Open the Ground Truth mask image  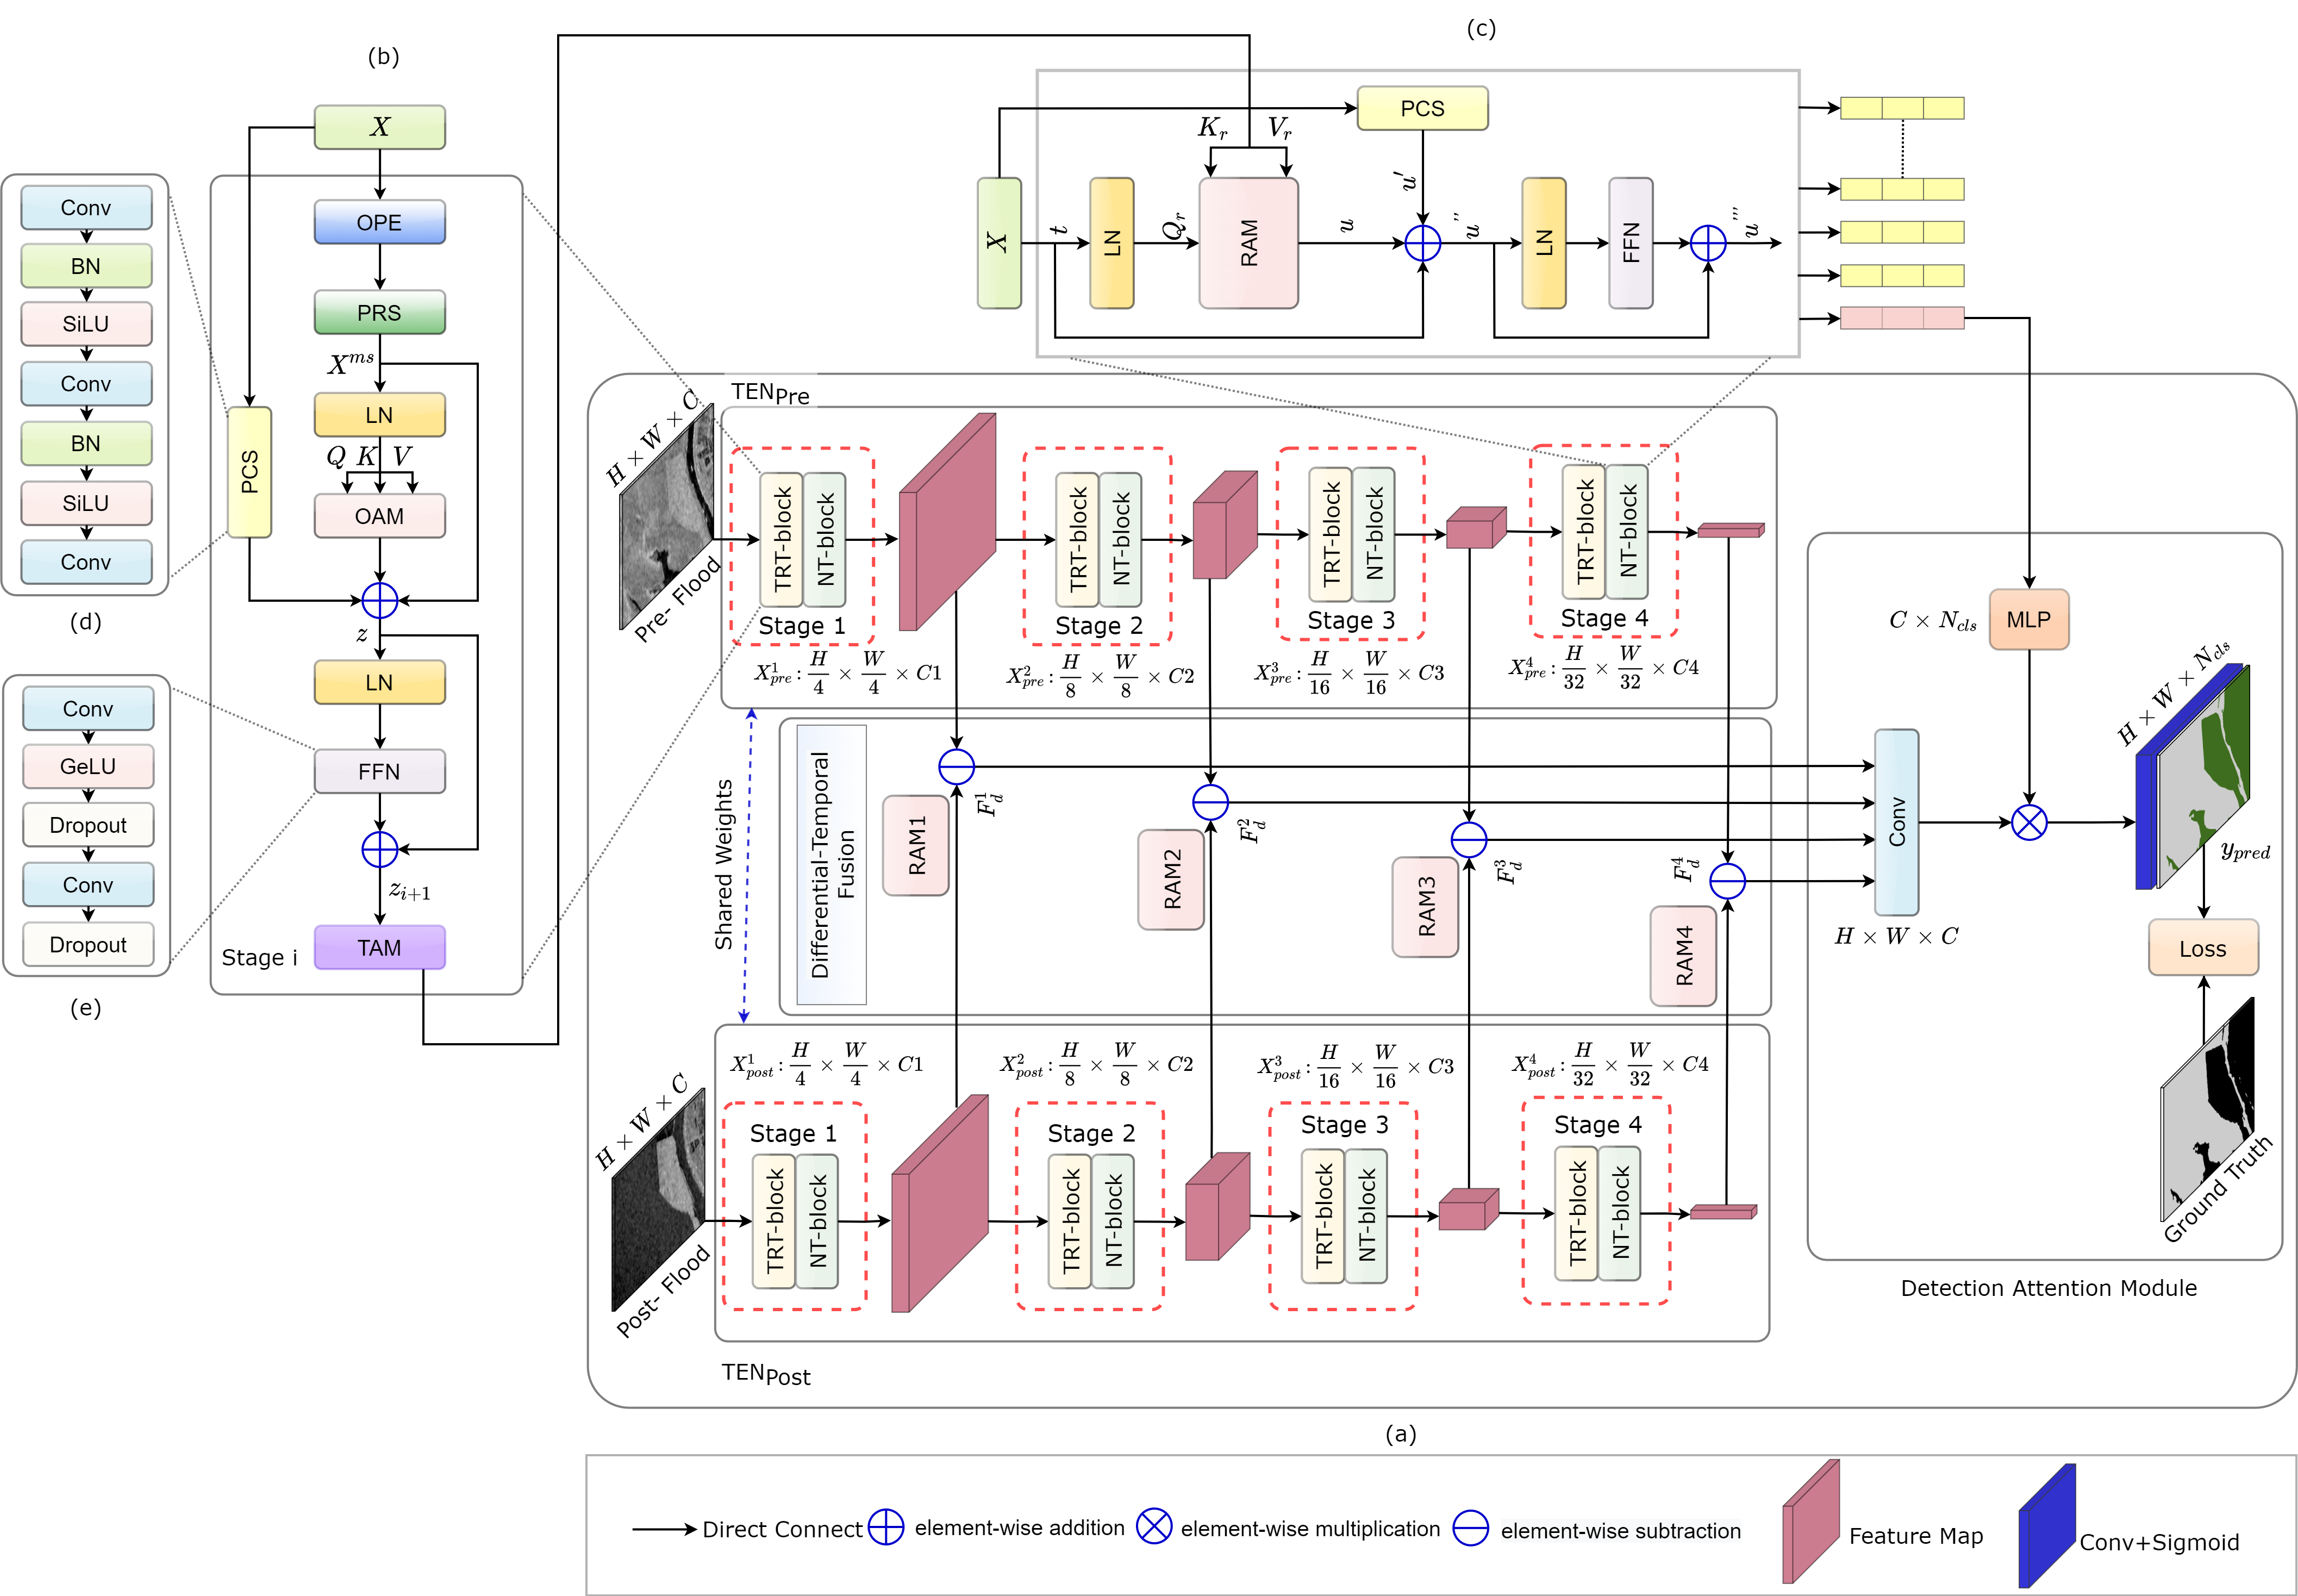[2208, 1109]
